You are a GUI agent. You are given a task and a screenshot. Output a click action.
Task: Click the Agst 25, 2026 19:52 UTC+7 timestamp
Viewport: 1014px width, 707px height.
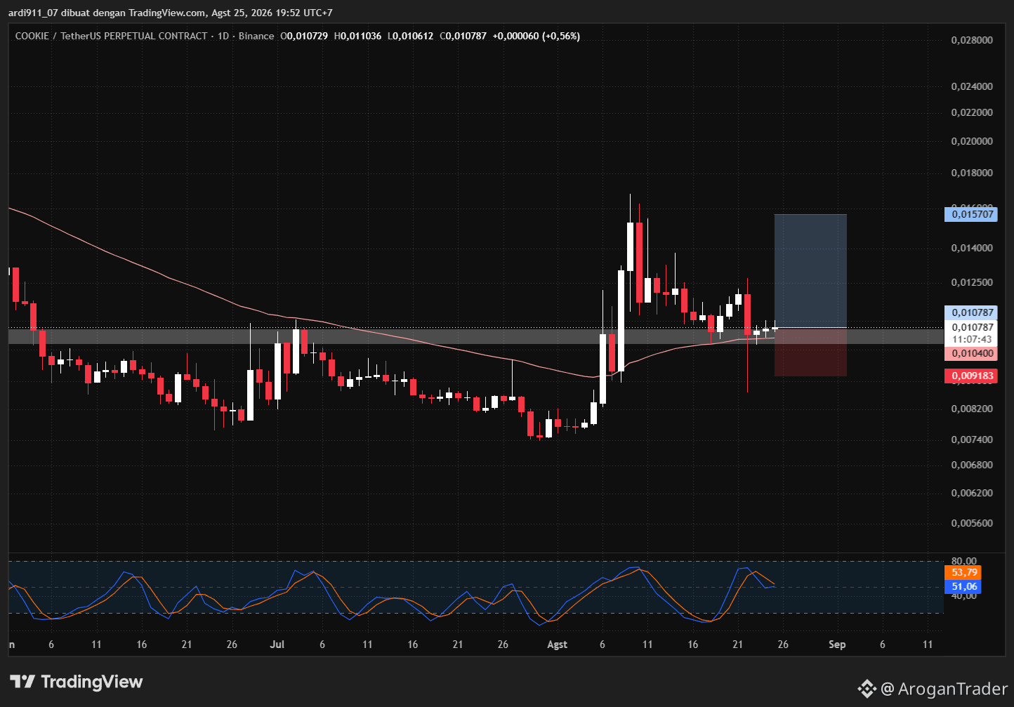[273, 13]
